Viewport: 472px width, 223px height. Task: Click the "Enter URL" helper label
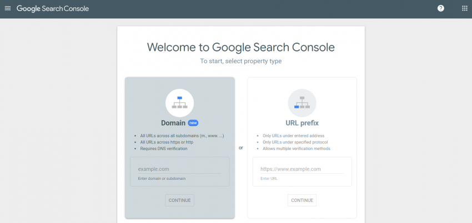click(x=269, y=179)
